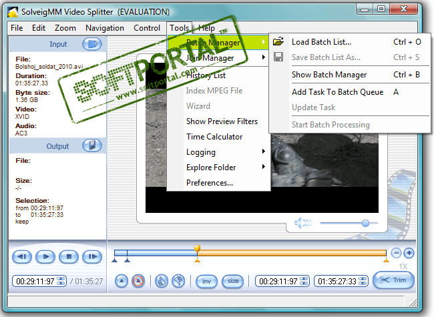The width and height of the screenshot is (436, 317).
Task: Zoom in timeline with plus icon
Action: click(409, 253)
